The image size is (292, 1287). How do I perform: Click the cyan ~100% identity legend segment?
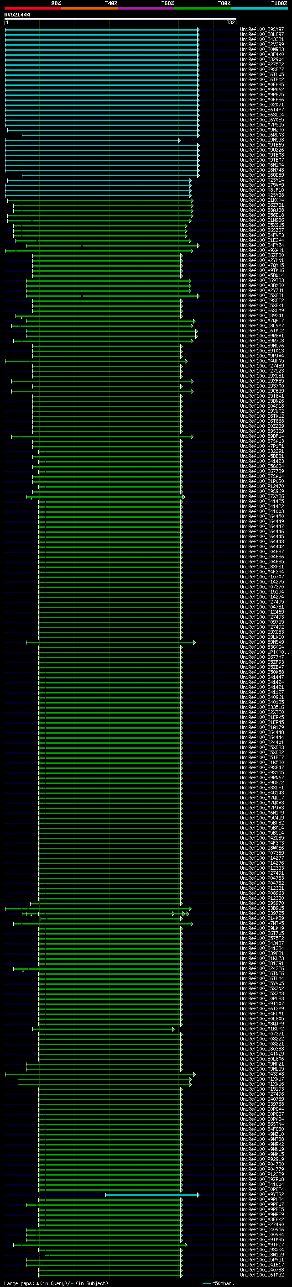click(x=259, y=8)
